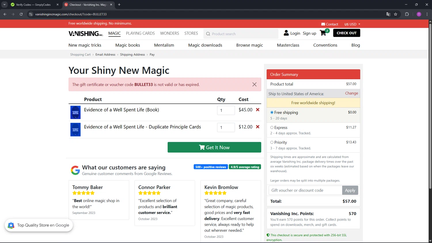432x243 pixels.
Task: Select Priority shipping option
Action: (272, 142)
